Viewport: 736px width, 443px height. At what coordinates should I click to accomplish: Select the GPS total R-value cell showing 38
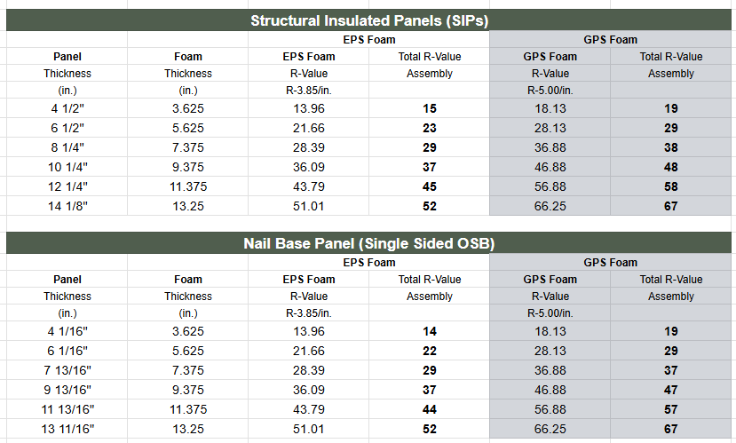click(x=671, y=147)
